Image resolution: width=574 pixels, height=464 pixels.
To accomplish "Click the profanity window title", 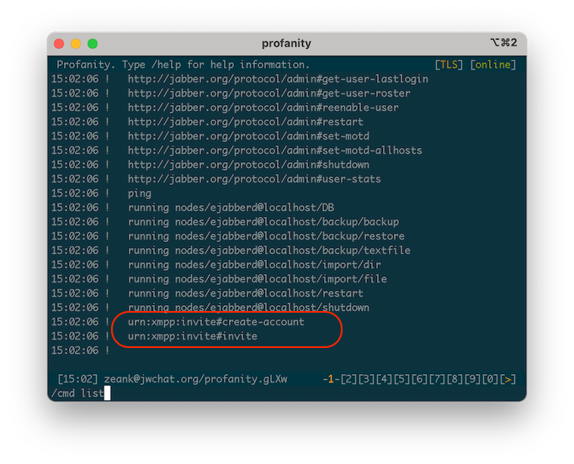I will tap(286, 44).
